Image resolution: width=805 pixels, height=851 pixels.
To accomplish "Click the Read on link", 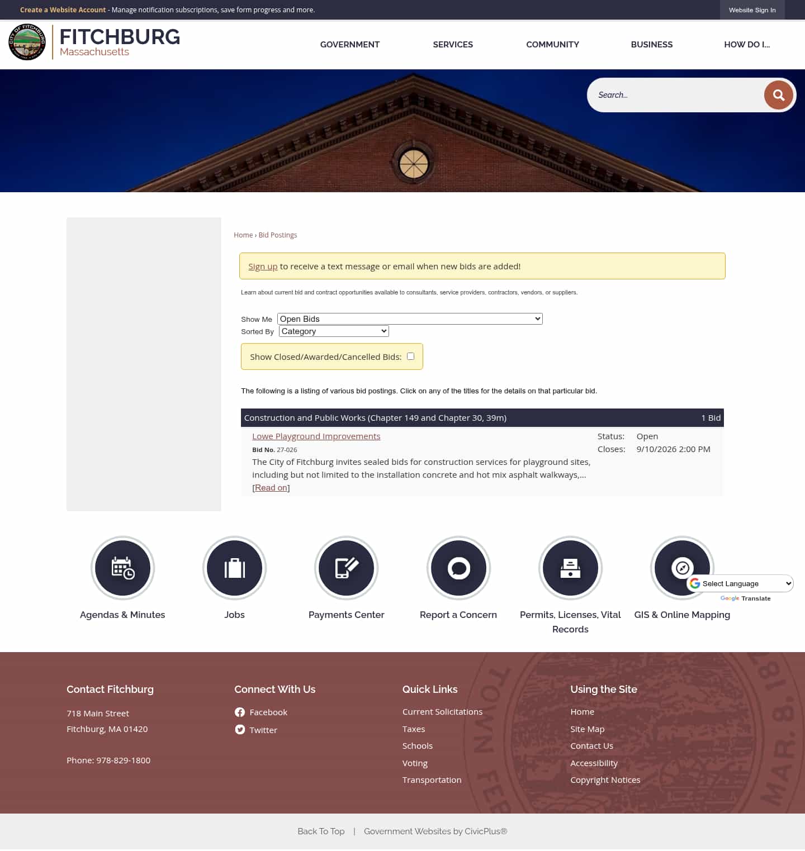I will 271,488.
